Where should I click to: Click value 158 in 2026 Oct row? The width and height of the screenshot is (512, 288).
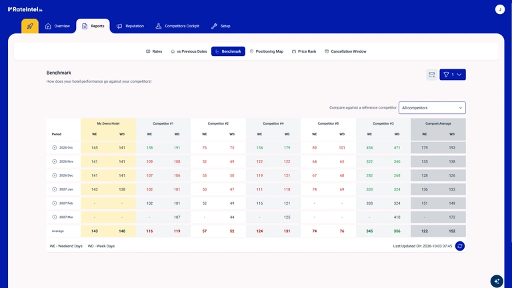(x=149, y=147)
